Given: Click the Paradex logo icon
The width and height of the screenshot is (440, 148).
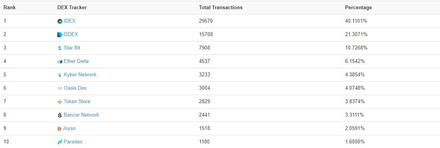Looking at the screenshot, I should pyautogui.click(x=59, y=142).
